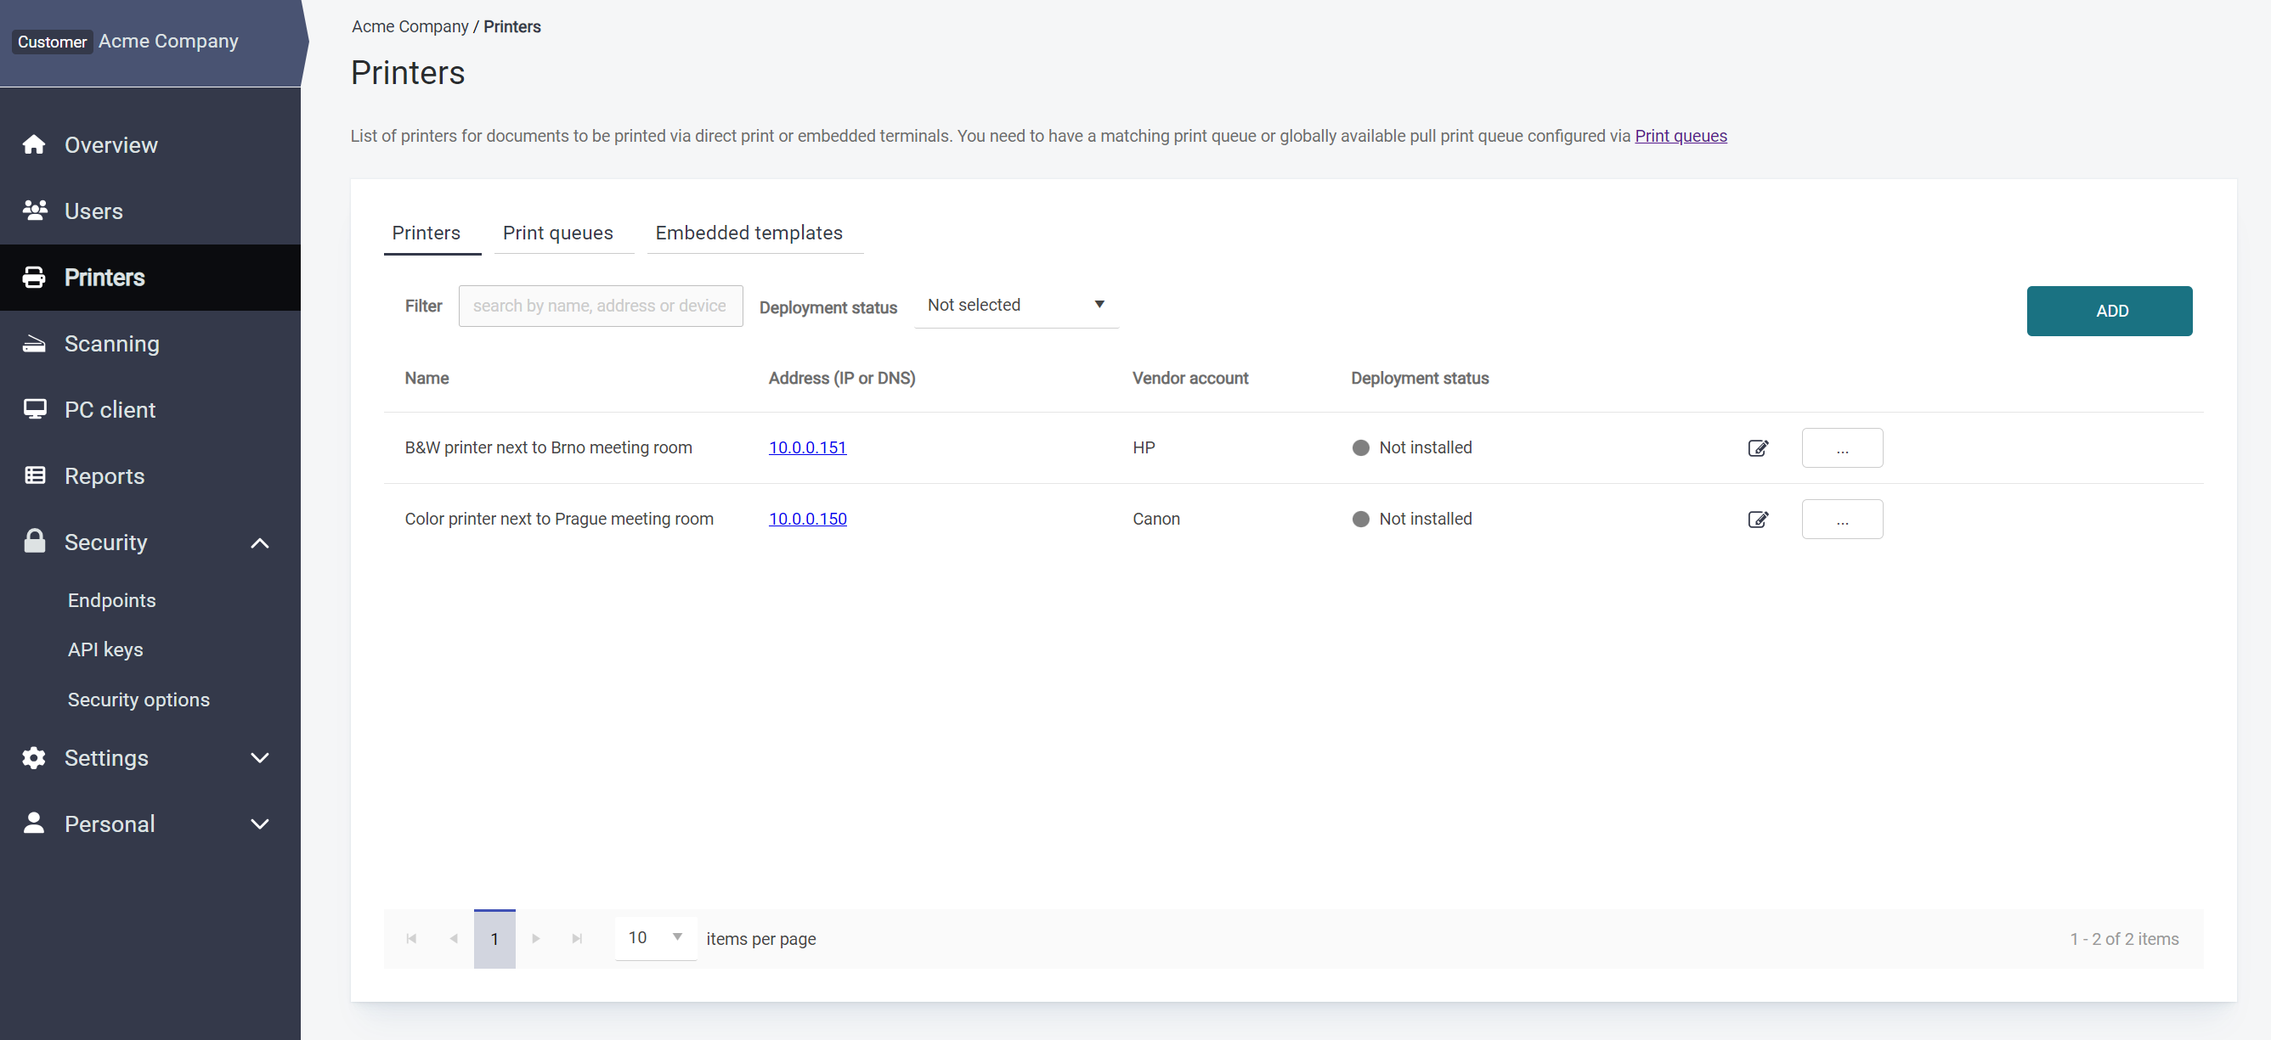Go to next page arrow
The height and width of the screenshot is (1040, 2271).
click(535, 939)
